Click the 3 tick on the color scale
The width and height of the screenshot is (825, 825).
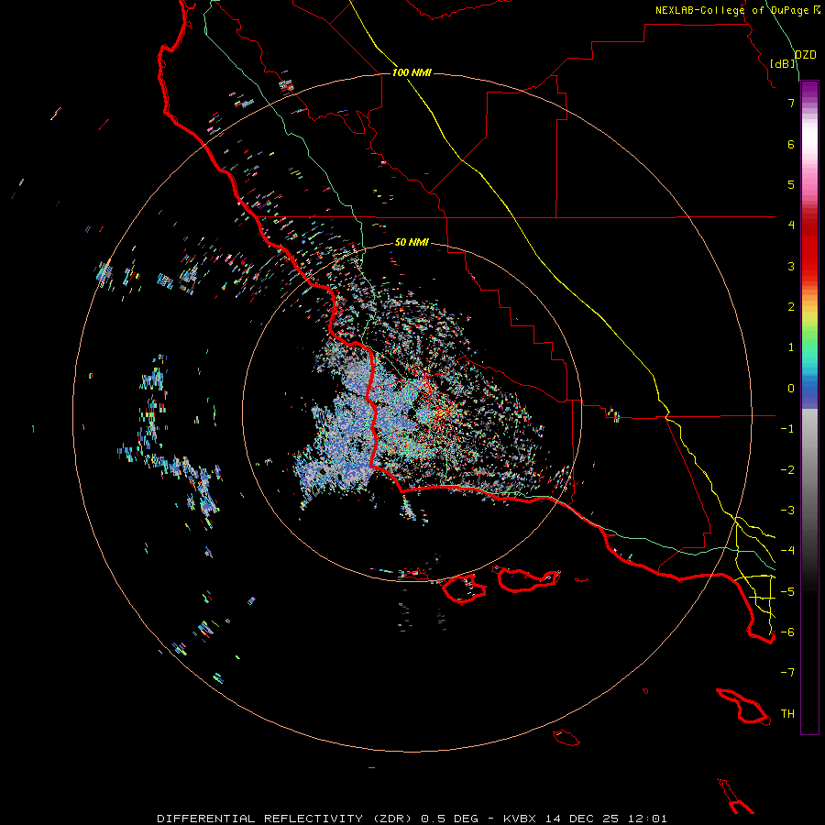click(x=791, y=266)
